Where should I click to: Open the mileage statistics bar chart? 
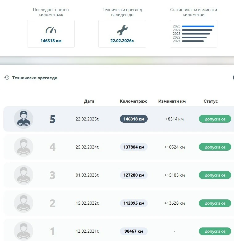click(193, 34)
